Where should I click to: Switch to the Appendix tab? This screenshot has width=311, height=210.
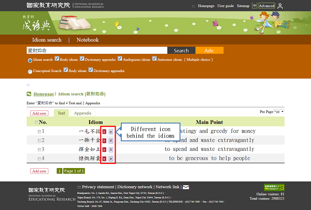point(82,113)
